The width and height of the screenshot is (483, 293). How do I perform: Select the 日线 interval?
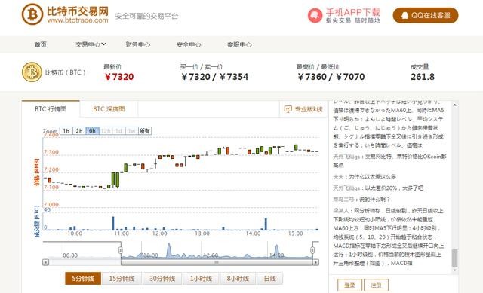point(270,279)
